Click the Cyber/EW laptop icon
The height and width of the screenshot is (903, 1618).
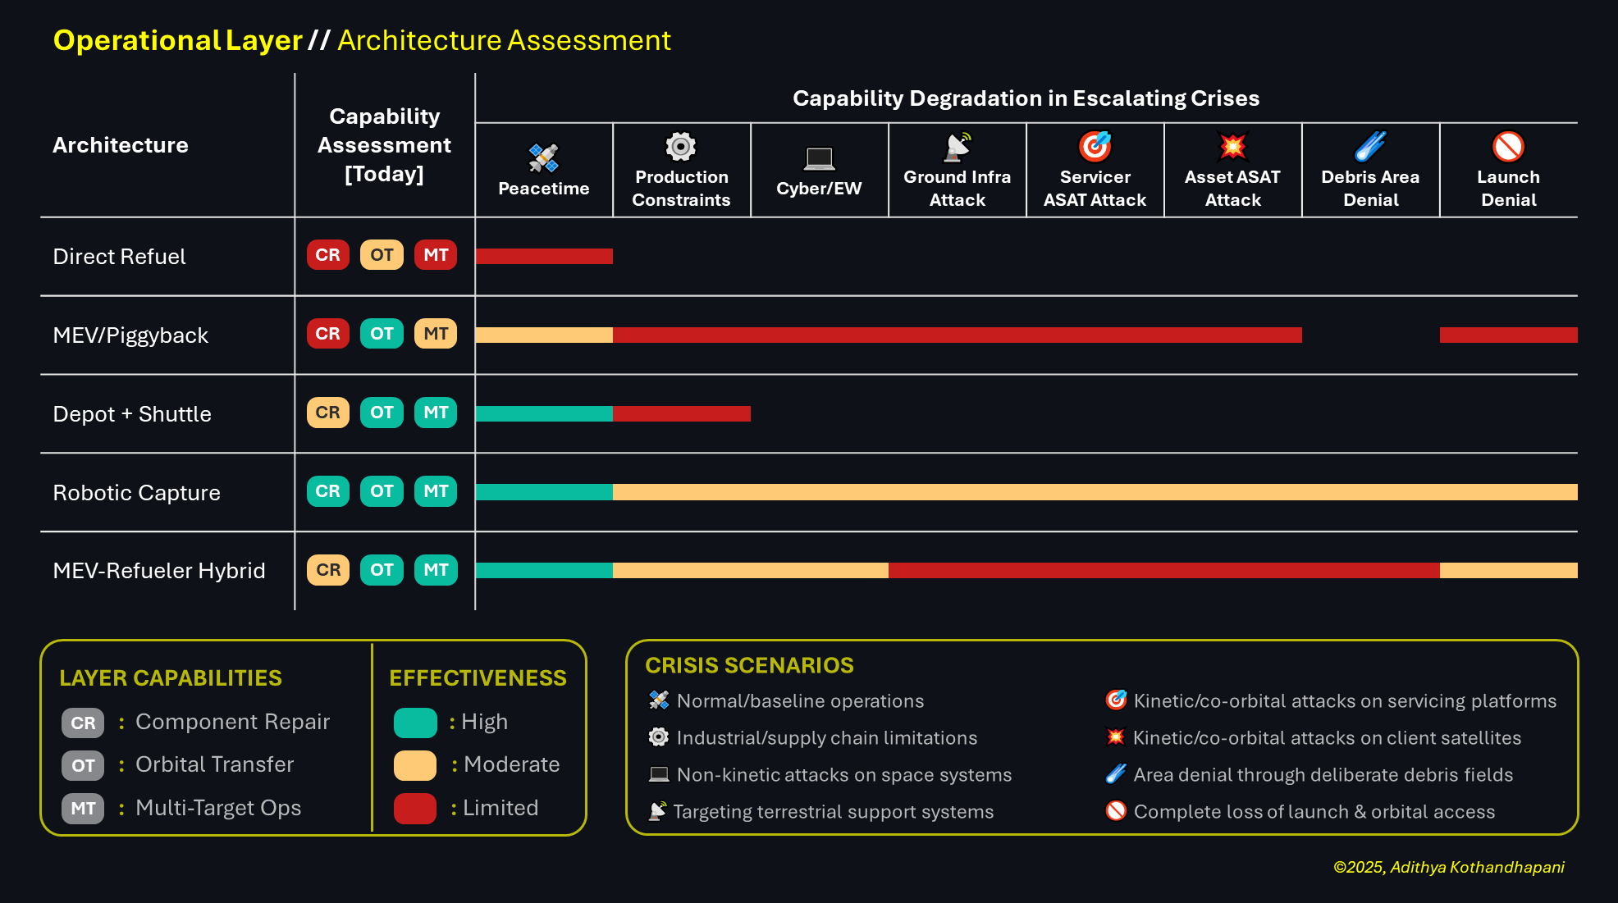pos(818,158)
